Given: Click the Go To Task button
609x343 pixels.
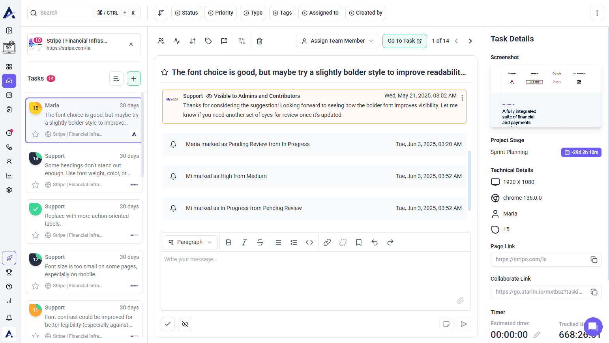Looking at the screenshot, I should point(405,41).
